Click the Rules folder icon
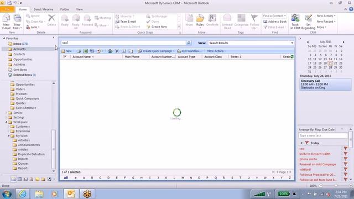 200,18
